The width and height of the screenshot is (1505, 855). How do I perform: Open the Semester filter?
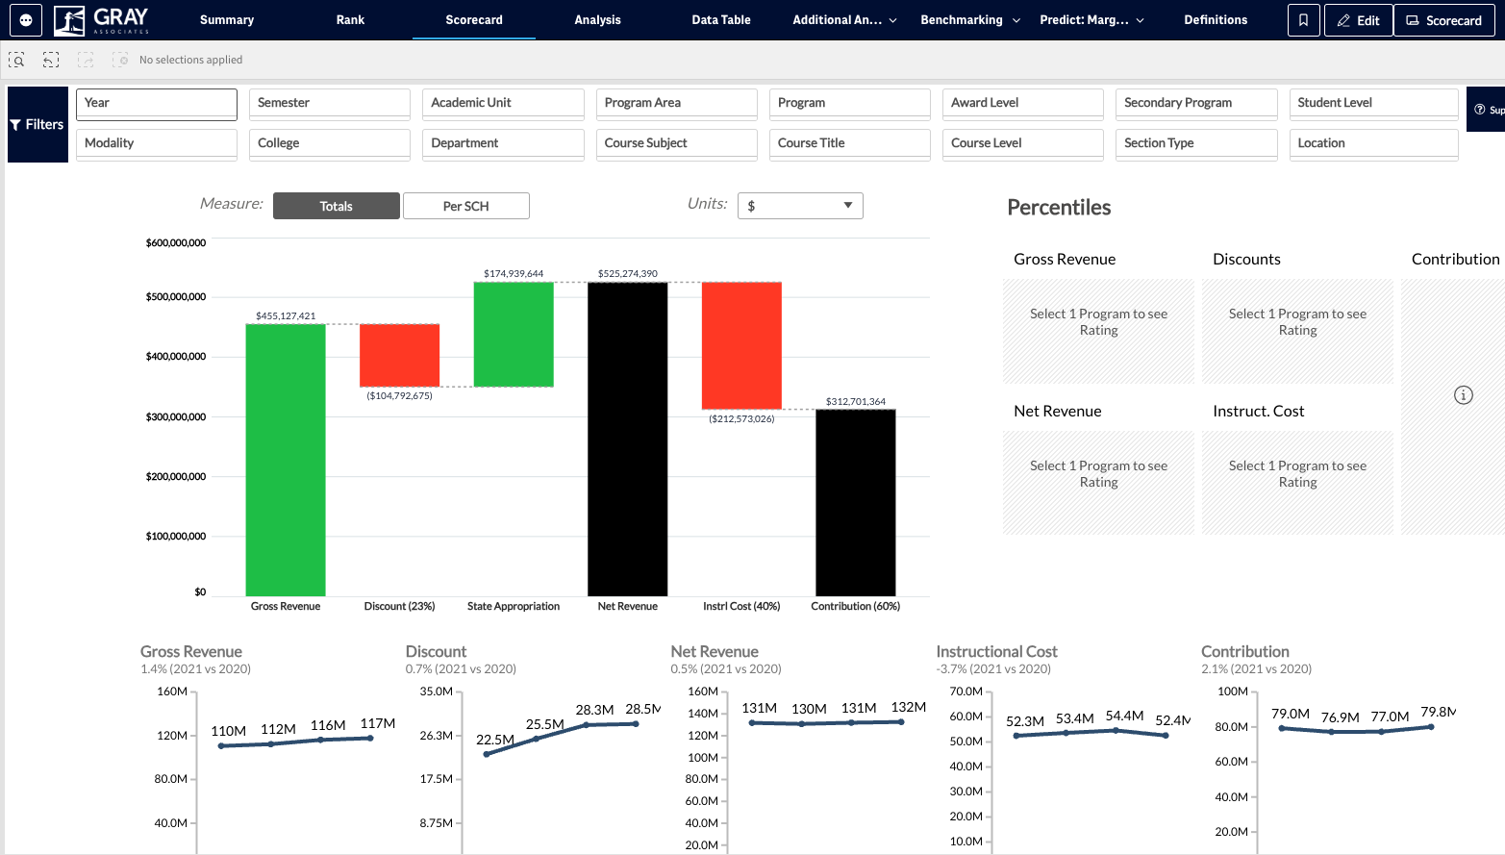pos(330,104)
